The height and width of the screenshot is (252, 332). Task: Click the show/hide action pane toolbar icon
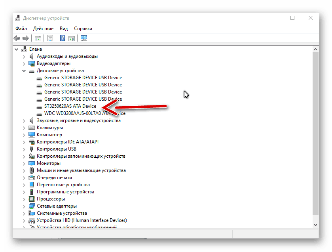pos(72,38)
